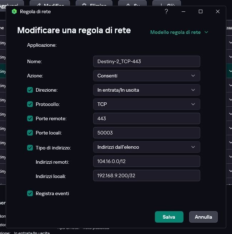Open the Azione dropdown set to Consenti
Screen dimensions: 232x234
pos(146,76)
